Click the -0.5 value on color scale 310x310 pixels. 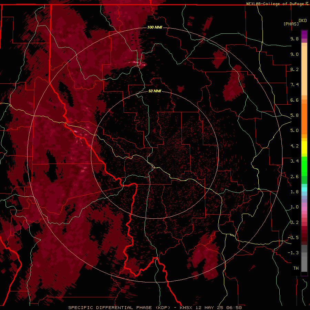click(x=293, y=238)
